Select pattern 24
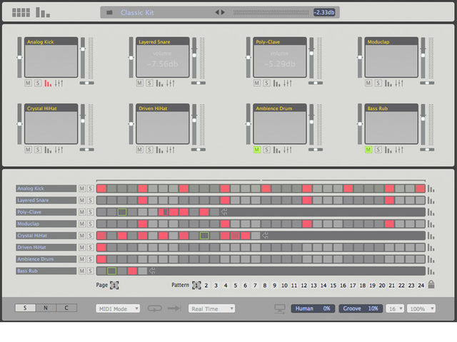Viewport: 457px width, 342px height. (421, 285)
